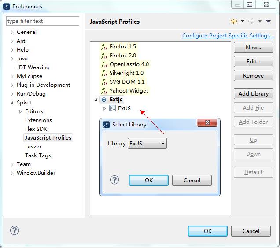Click the back navigation arrow icon
Viewport: 280px width, 248px height.
pyautogui.click(x=234, y=21)
